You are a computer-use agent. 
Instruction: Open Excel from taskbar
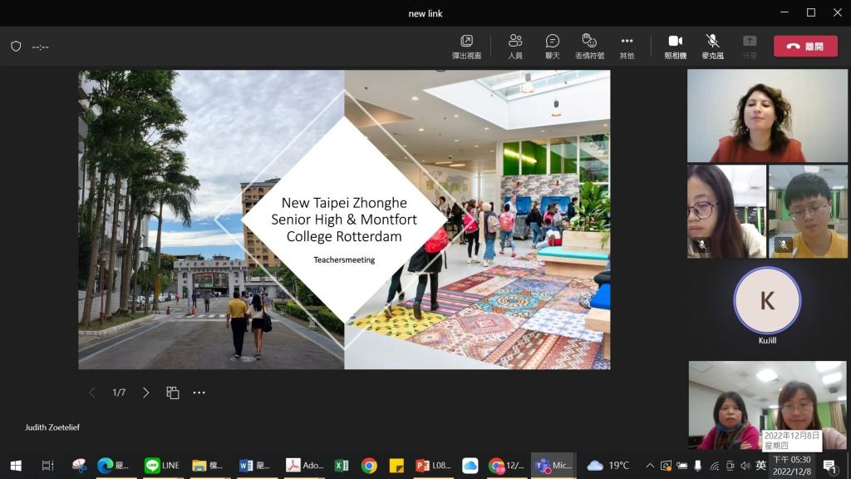342,466
